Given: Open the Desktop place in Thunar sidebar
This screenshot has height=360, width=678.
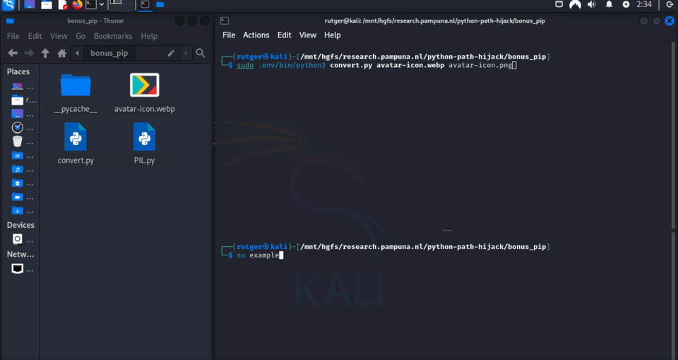Looking at the screenshot, I should 23,114.
